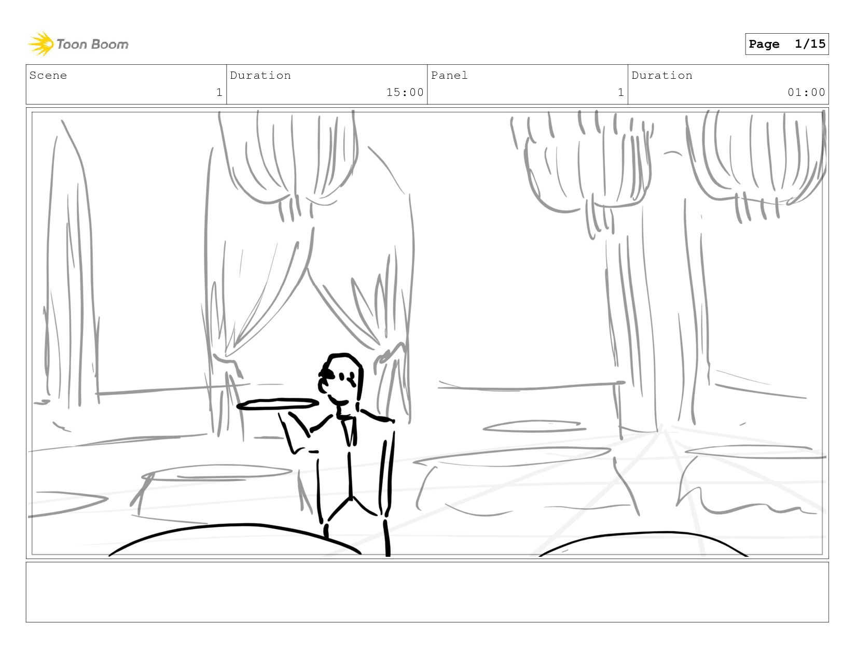The width and height of the screenshot is (856, 661).
Task: Select the Scene label text
Action: click(x=48, y=75)
